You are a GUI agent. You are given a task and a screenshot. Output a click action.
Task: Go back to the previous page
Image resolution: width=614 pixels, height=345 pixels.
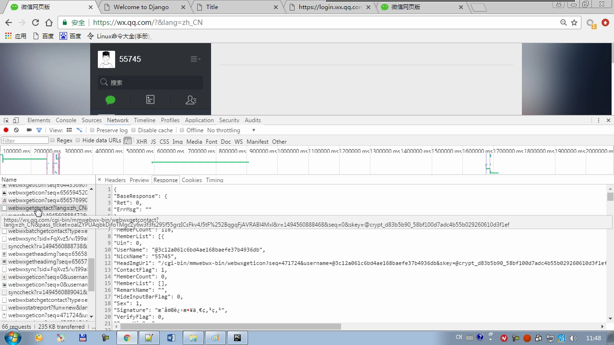tap(9, 23)
